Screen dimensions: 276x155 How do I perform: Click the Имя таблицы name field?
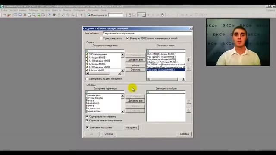pyautogui.click(x=147, y=34)
